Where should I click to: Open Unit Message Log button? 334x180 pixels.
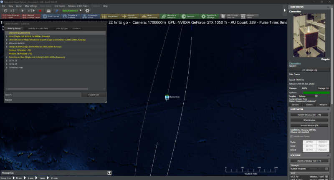click(309, 70)
